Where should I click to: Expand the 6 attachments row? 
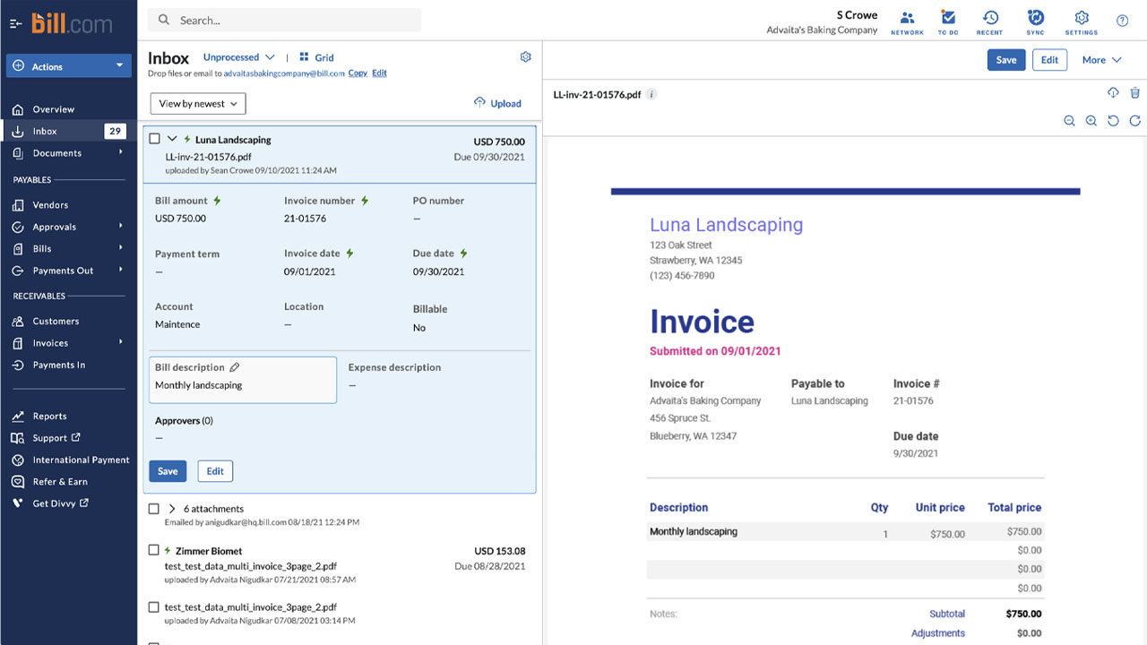pos(173,509)
